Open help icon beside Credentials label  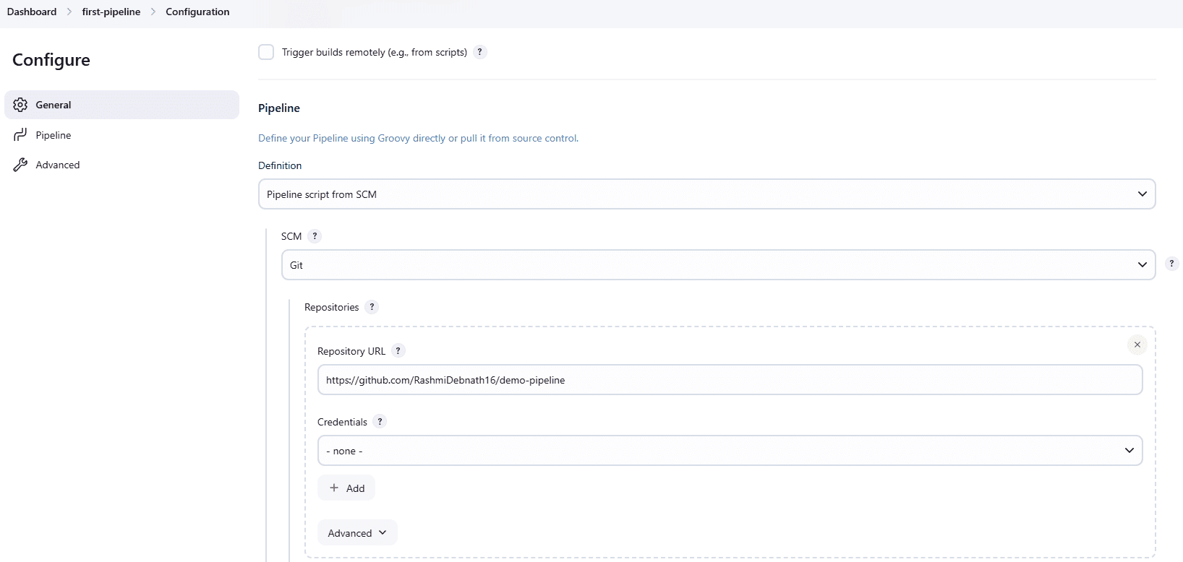[x=380, y=422]
